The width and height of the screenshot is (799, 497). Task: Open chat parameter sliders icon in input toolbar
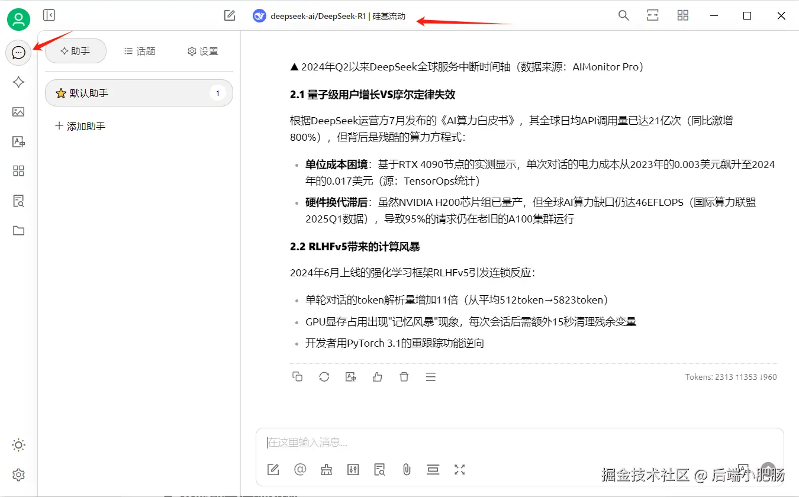click(353, 470)
